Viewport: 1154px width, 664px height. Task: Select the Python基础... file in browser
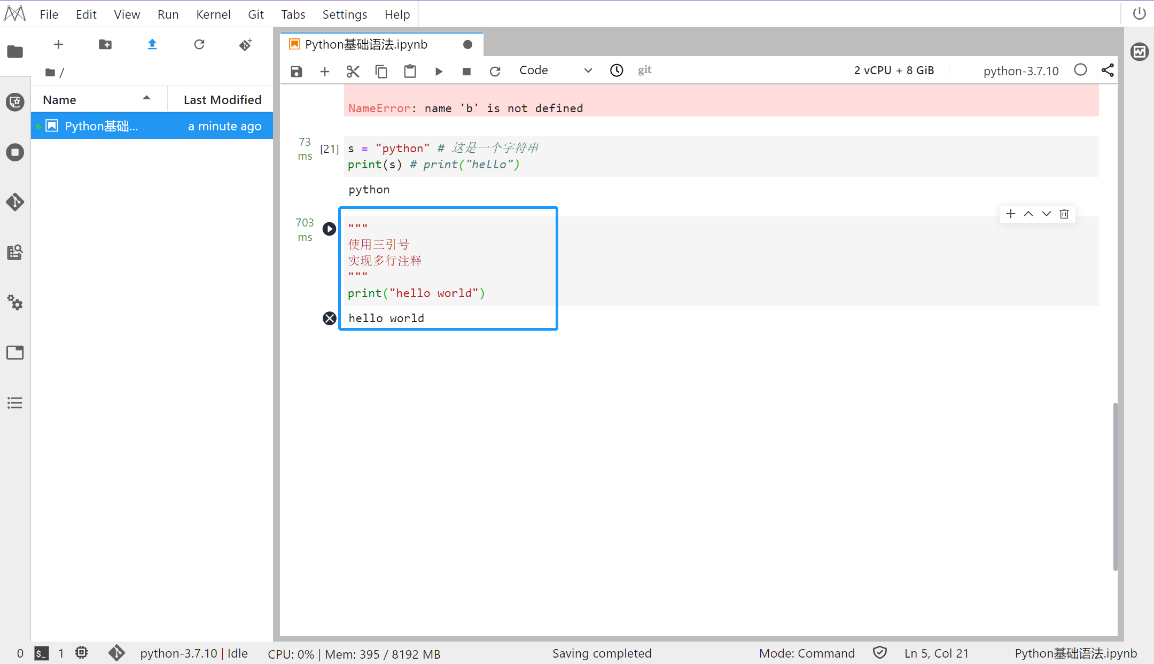[152, 126]
